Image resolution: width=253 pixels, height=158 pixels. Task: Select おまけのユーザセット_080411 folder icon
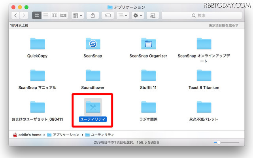pyautogui.click(x=38, y=107)
